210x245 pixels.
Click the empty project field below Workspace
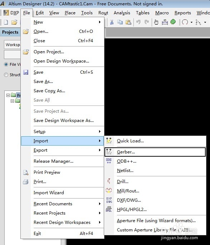coord(12,54)
